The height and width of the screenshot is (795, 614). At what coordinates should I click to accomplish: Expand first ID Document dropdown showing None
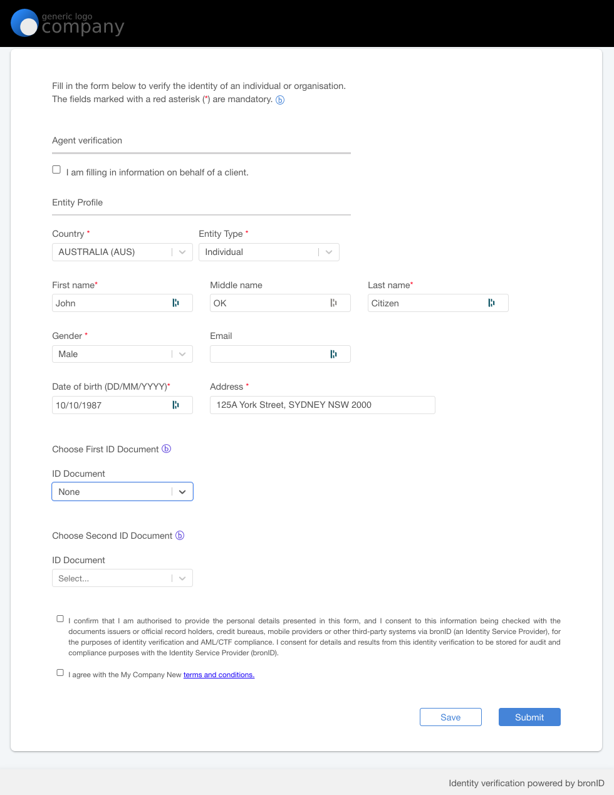[x=122, y=492]
